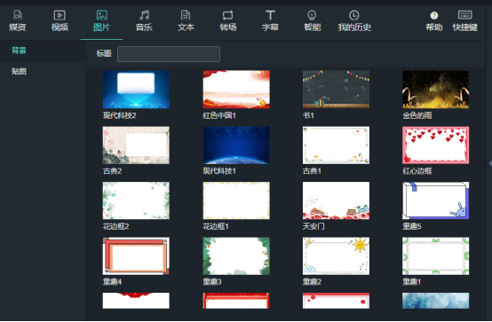Select the 字幕 subtitle tab icon
The width and height of the screenshot is (492, 322).
coord(270,15)
